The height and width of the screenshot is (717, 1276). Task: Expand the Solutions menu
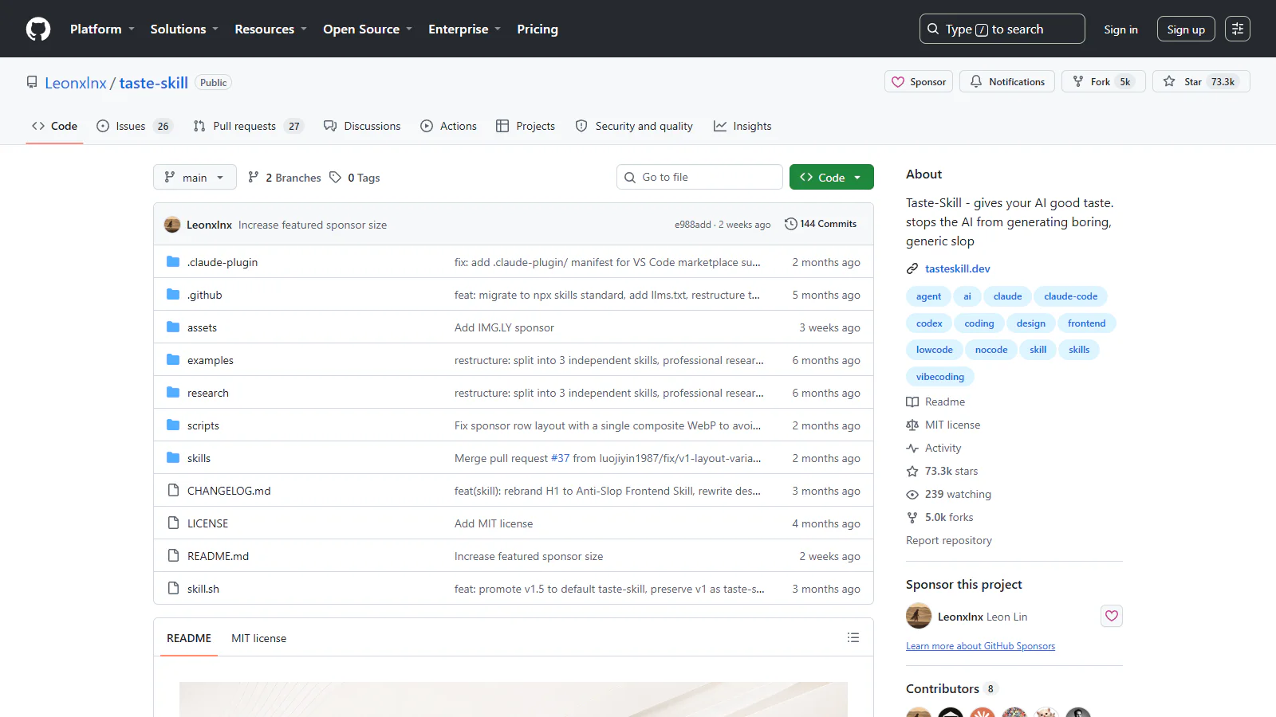184,29
